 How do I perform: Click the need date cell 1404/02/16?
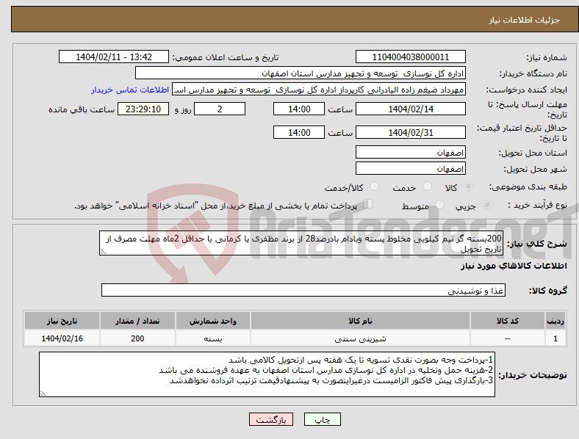point(62,338)
